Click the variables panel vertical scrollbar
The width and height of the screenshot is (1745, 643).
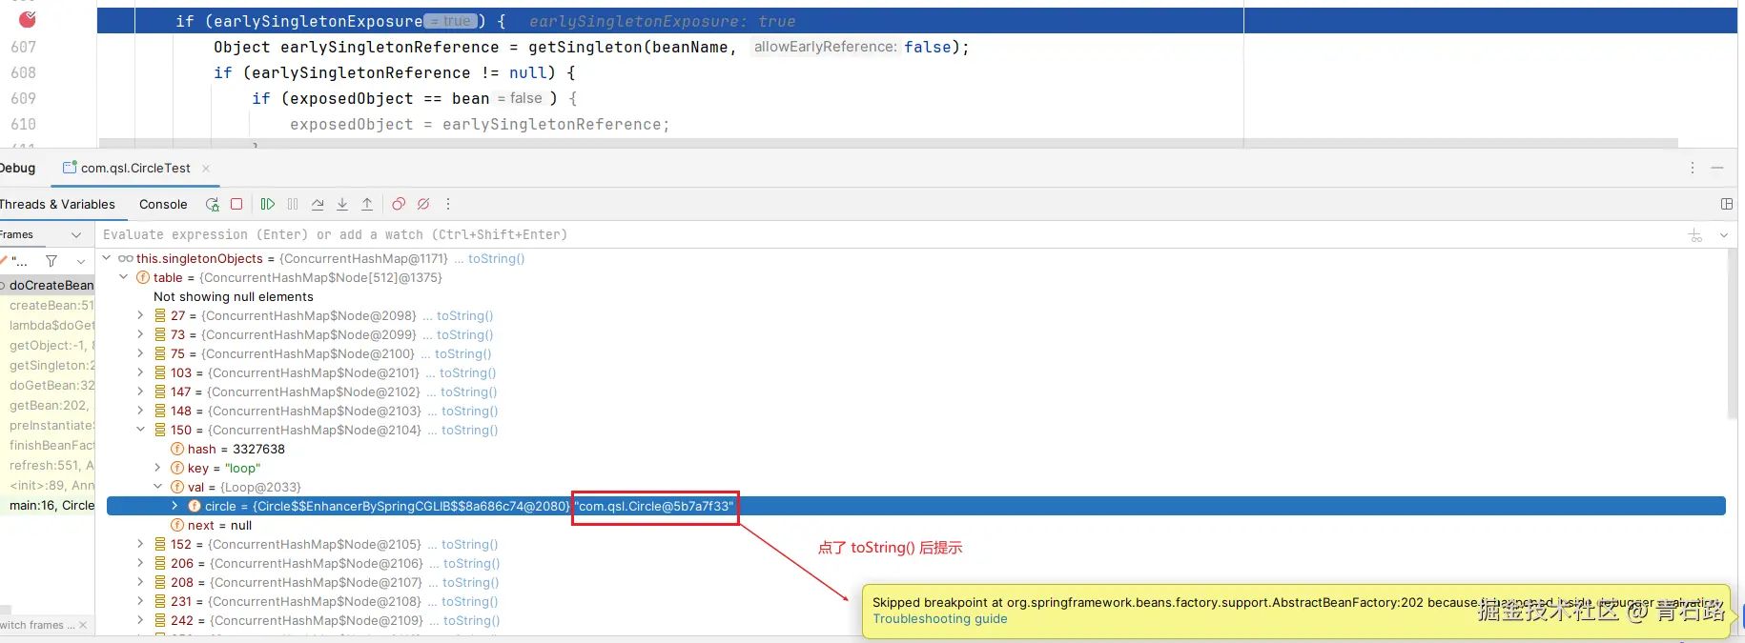(1732, 334)
